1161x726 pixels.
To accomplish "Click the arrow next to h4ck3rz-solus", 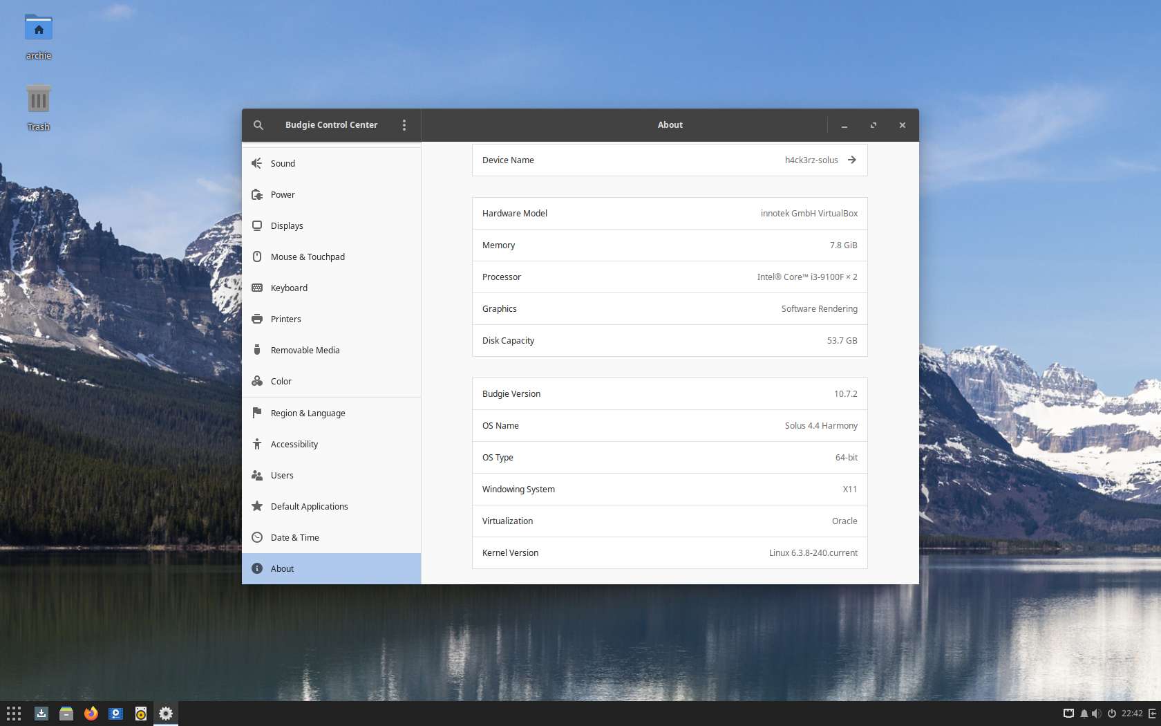I will coord(852,160).
